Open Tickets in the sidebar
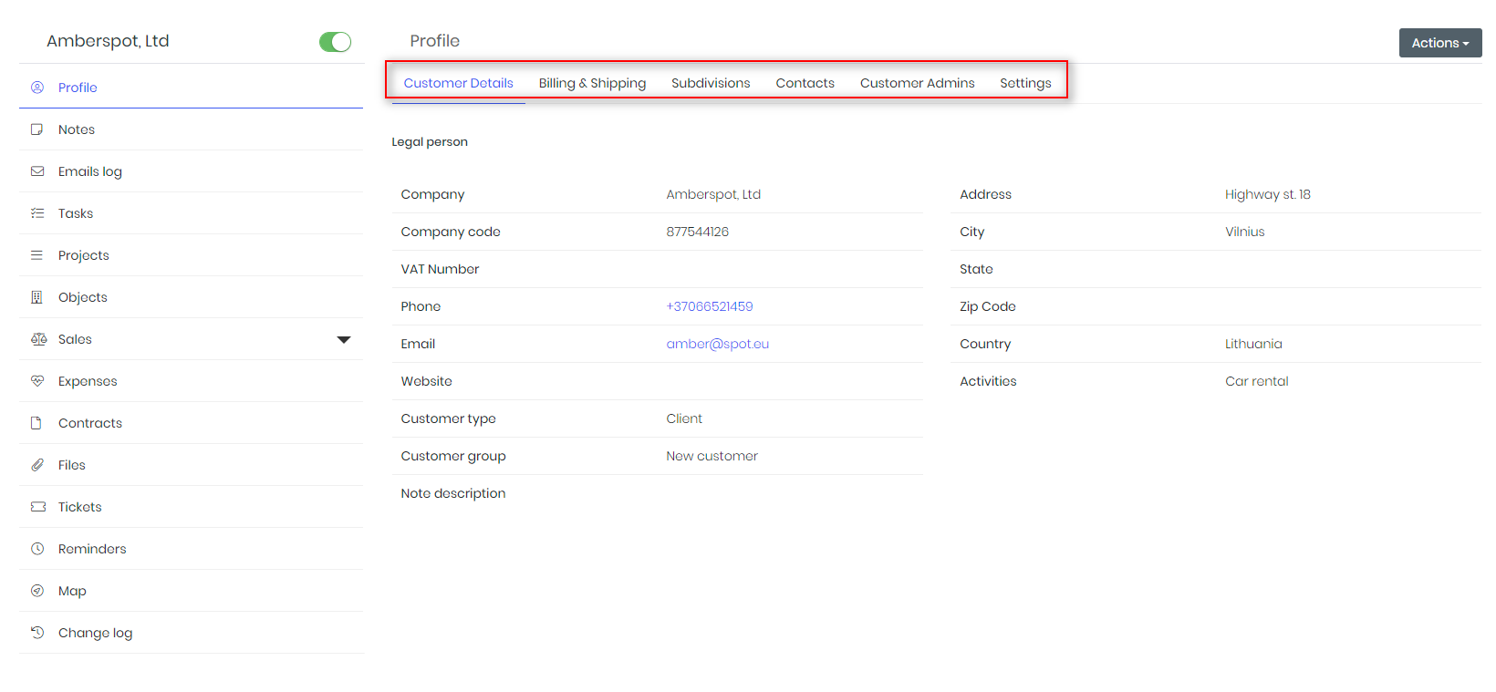This screenshot has height=692, width=1496. pyautogui.click(x=191, y=507)
